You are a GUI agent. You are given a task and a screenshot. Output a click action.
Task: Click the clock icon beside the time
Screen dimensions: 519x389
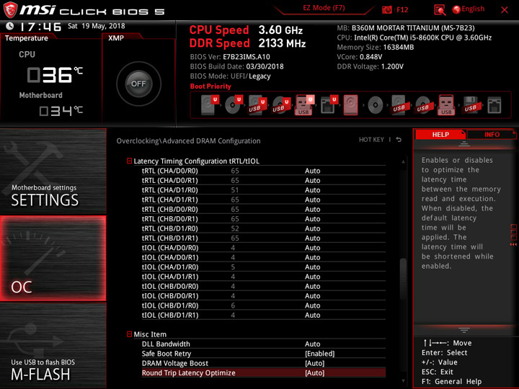point(10,26)
